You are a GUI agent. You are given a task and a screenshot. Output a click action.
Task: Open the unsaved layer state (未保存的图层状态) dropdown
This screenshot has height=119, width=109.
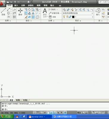tap(78, 13)
